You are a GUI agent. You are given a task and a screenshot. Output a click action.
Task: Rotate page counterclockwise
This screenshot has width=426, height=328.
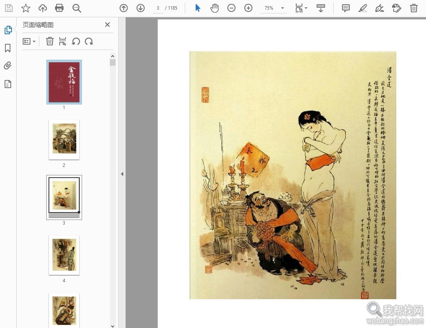pyautogui.click(x=76, y=41)
